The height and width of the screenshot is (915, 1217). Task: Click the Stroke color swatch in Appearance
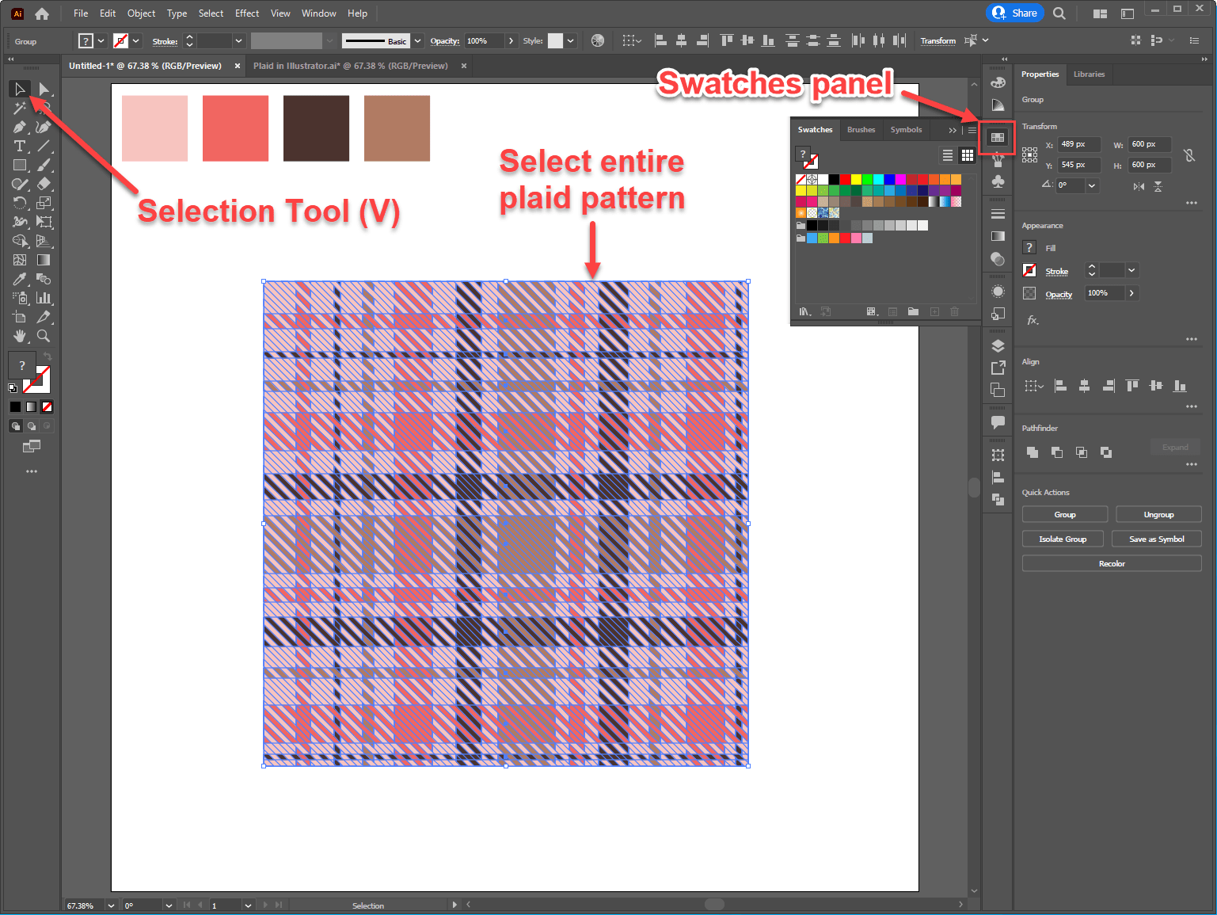click(x=1029, y=270)
